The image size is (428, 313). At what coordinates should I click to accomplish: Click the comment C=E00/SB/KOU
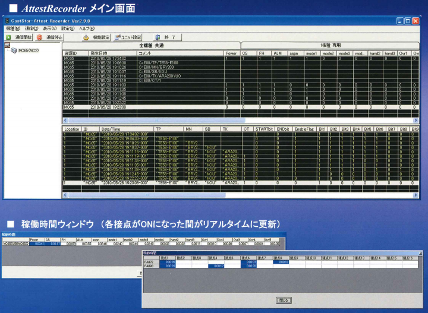[153, 72]
